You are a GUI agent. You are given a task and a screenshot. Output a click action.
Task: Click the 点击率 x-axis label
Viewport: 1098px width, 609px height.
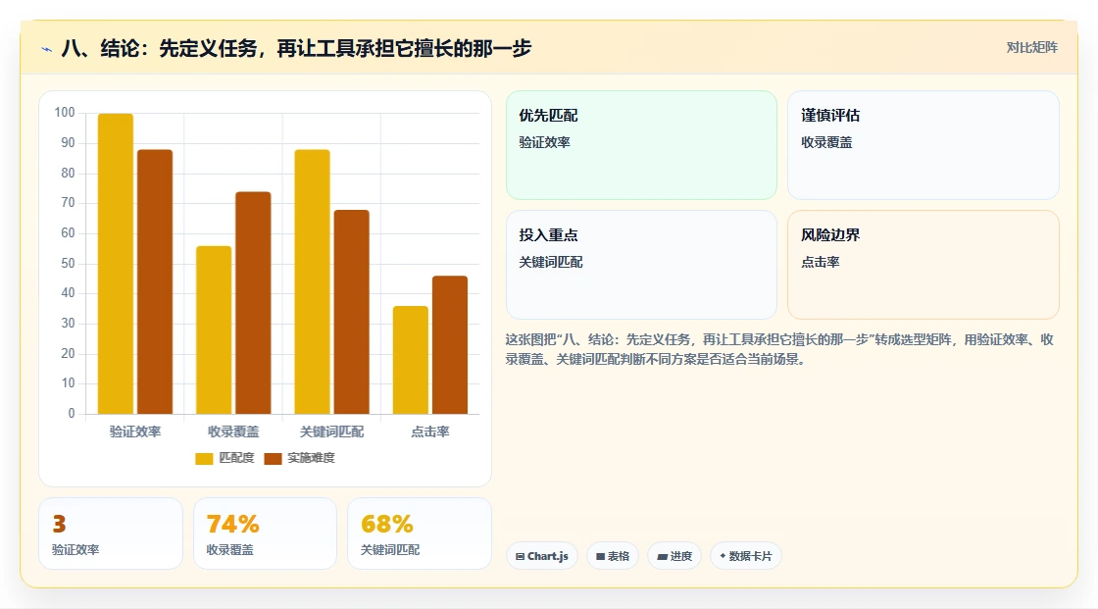pyautogui.click(x=430, y=431)
